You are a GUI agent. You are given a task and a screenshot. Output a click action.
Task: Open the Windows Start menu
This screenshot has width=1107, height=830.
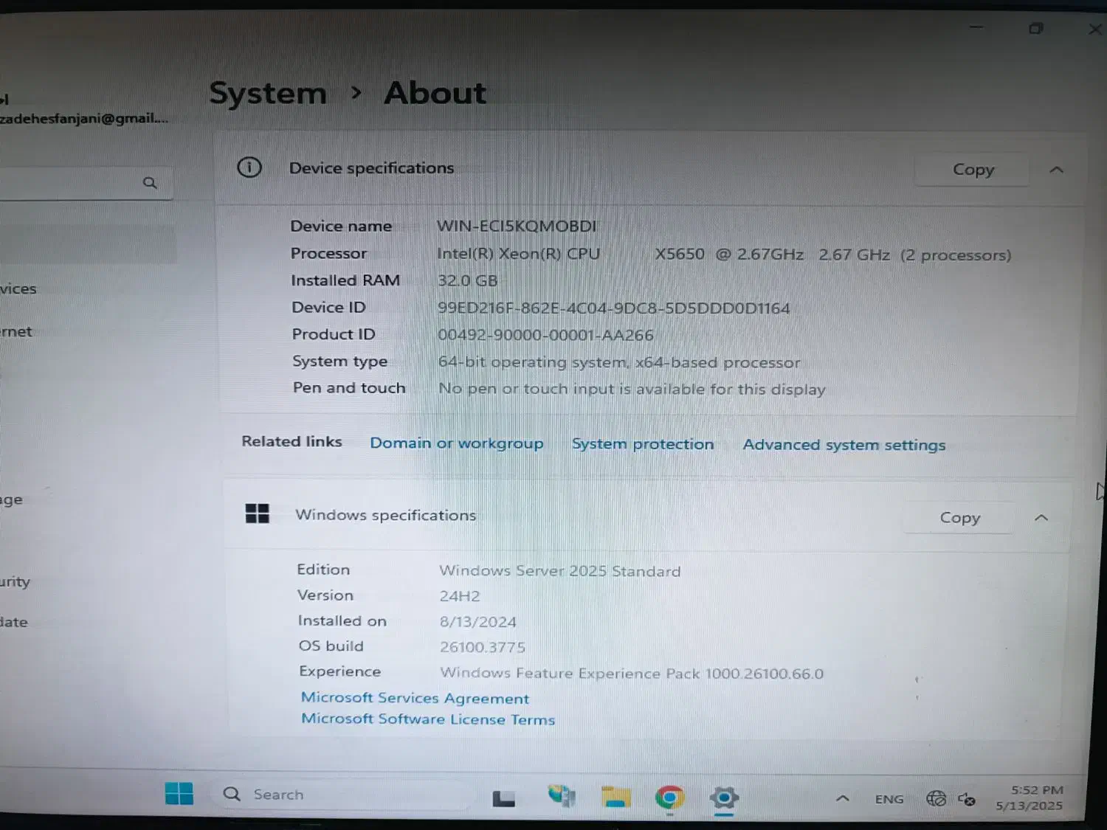point(179,794)
